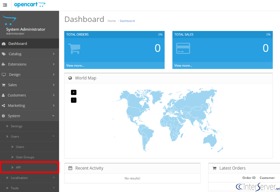
Task: Click the System gear icon
Action: [x=4, y=116]
